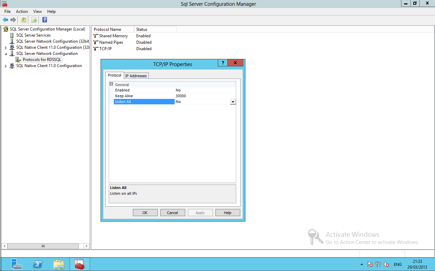Sort by the Status column header
The height and width of the screenshot is (271, 435).
[x=155, y=29]
